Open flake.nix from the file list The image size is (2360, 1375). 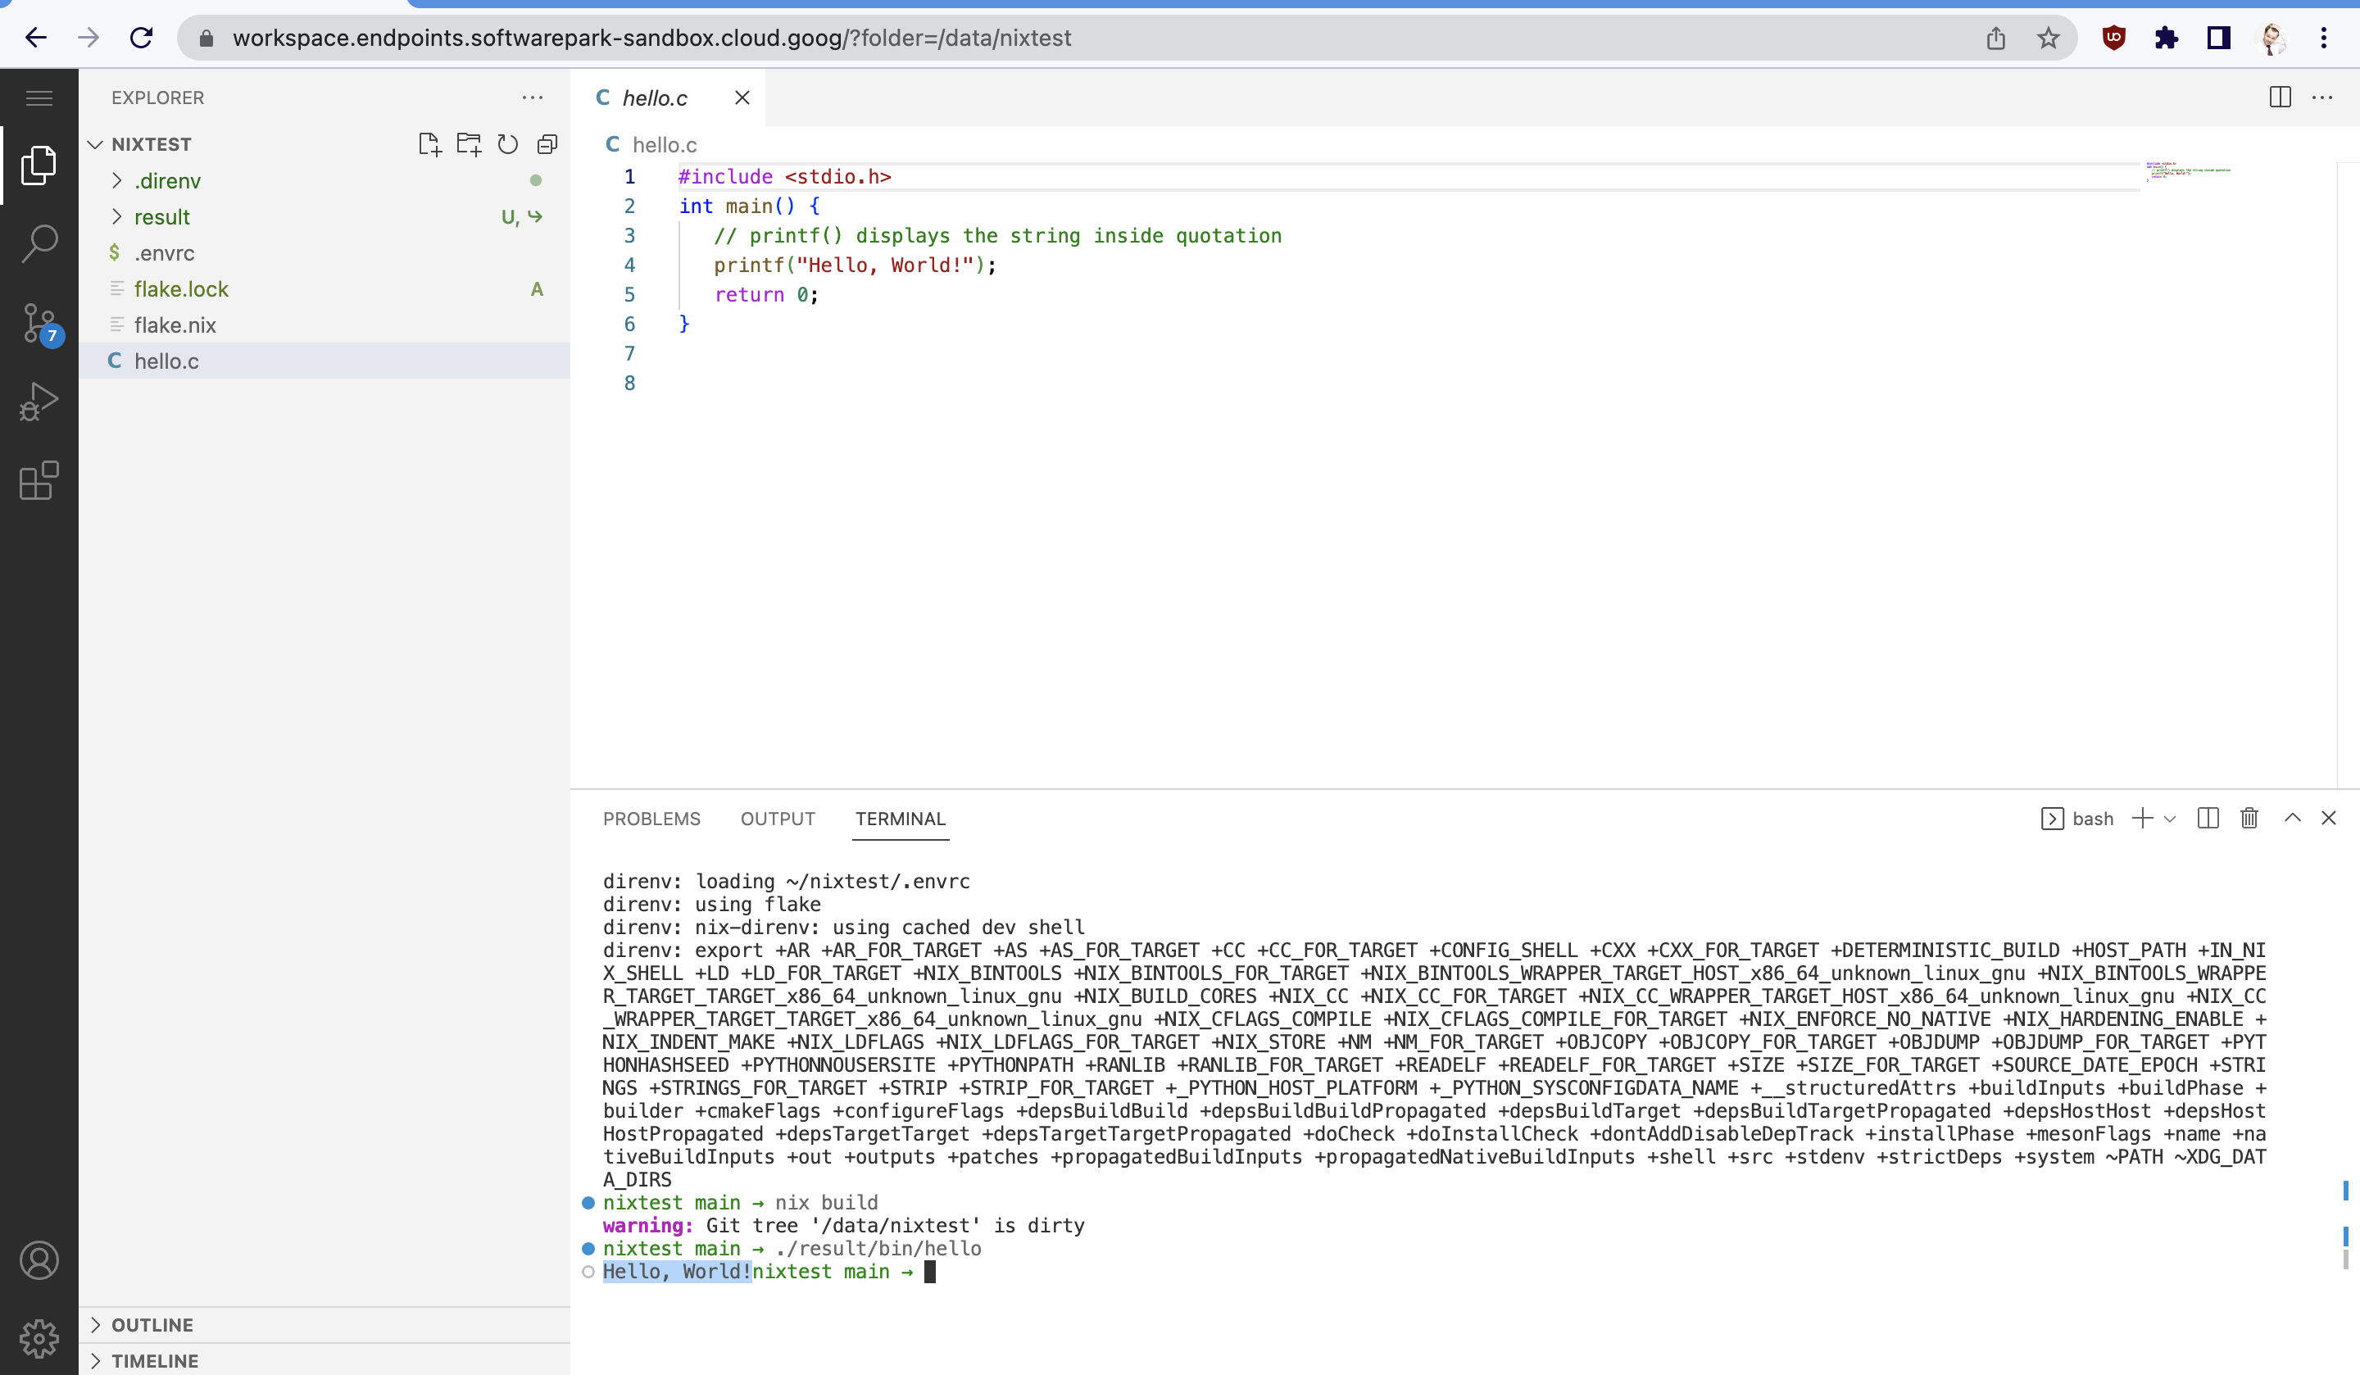pos(175,325)
